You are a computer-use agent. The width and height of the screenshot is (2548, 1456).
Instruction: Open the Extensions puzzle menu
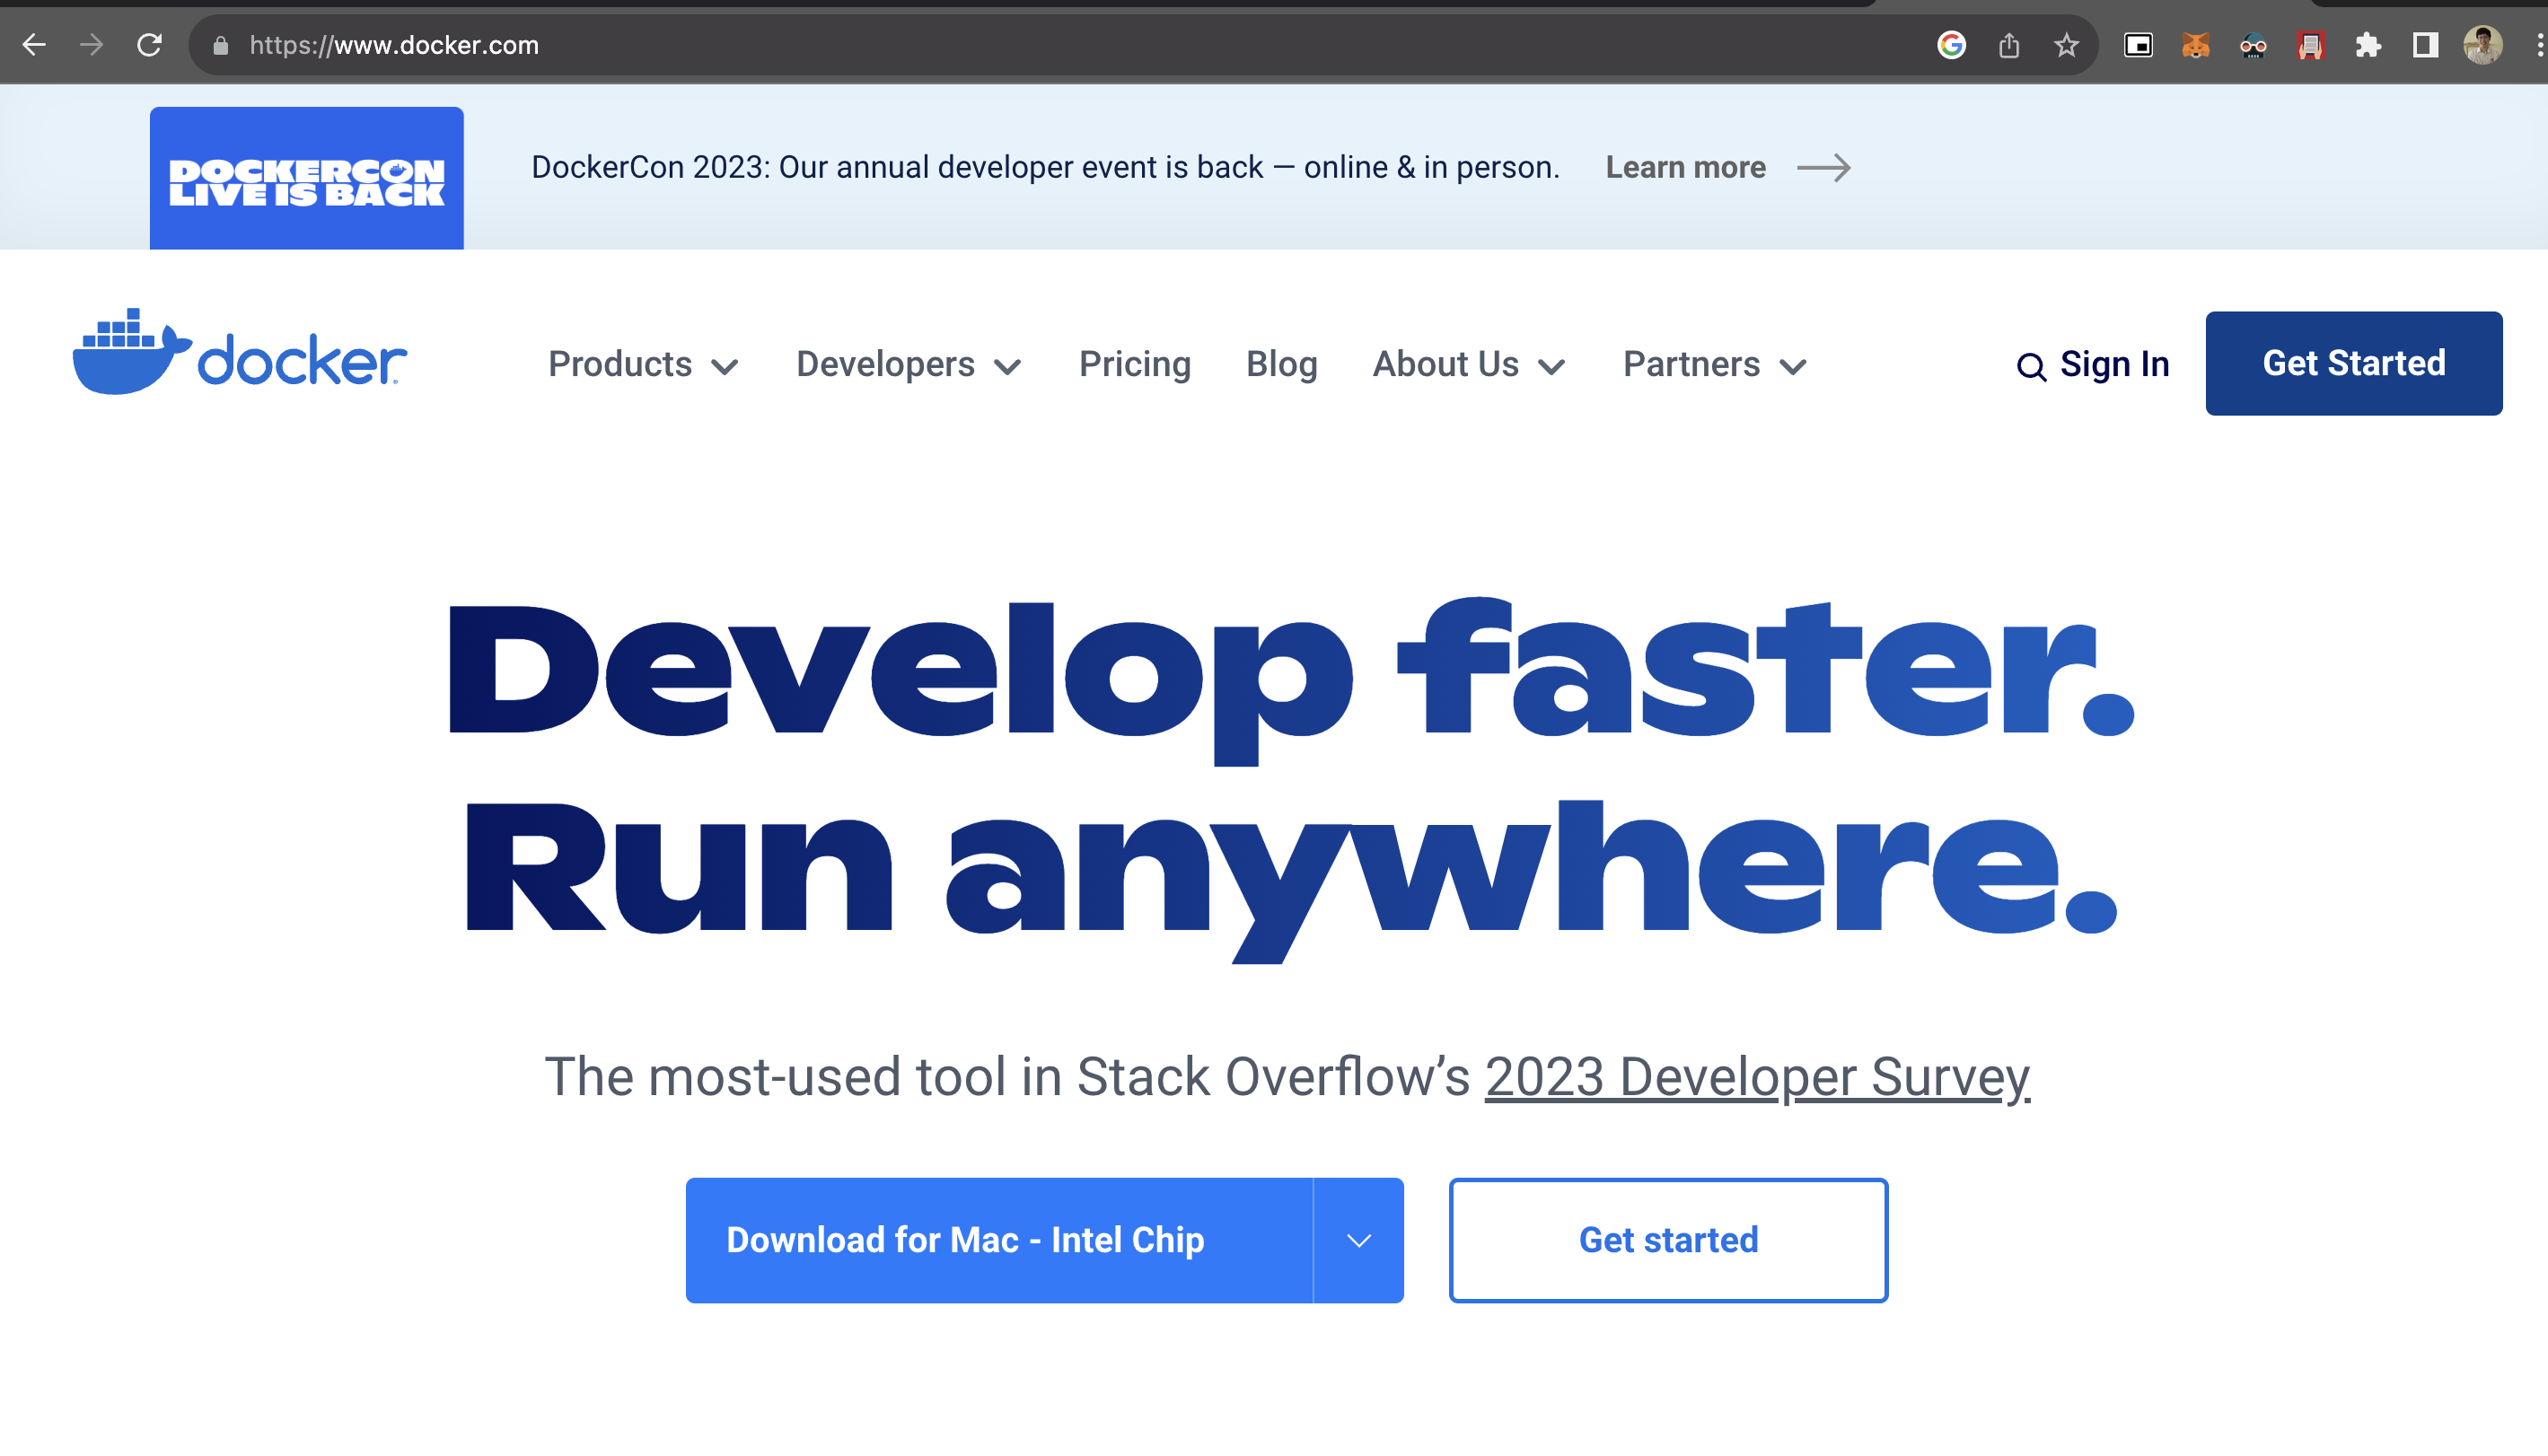[x=2368, y=45]
